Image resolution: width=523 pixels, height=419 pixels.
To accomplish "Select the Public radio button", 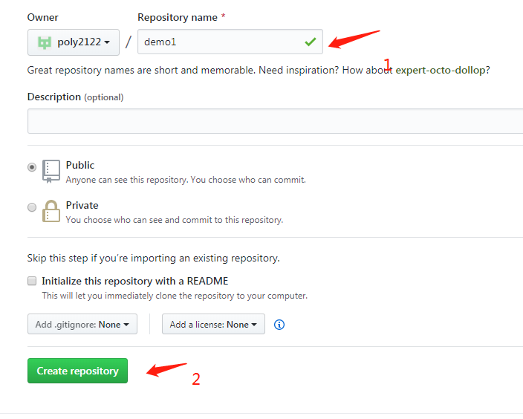I will click(32, 167).
